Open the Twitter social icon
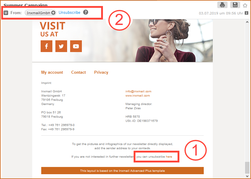This screenshot has height=179, width=251. tap(61, 46)
